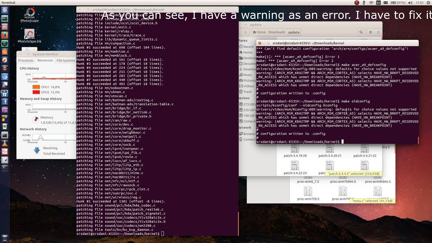Click the search icon in Files window
This screenshot has width=432, height=243.
[361, 32]
